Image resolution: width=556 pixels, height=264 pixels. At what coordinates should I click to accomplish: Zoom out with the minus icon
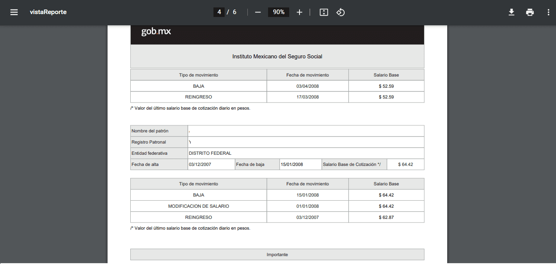pyautogui.click(x=258, y=12)
